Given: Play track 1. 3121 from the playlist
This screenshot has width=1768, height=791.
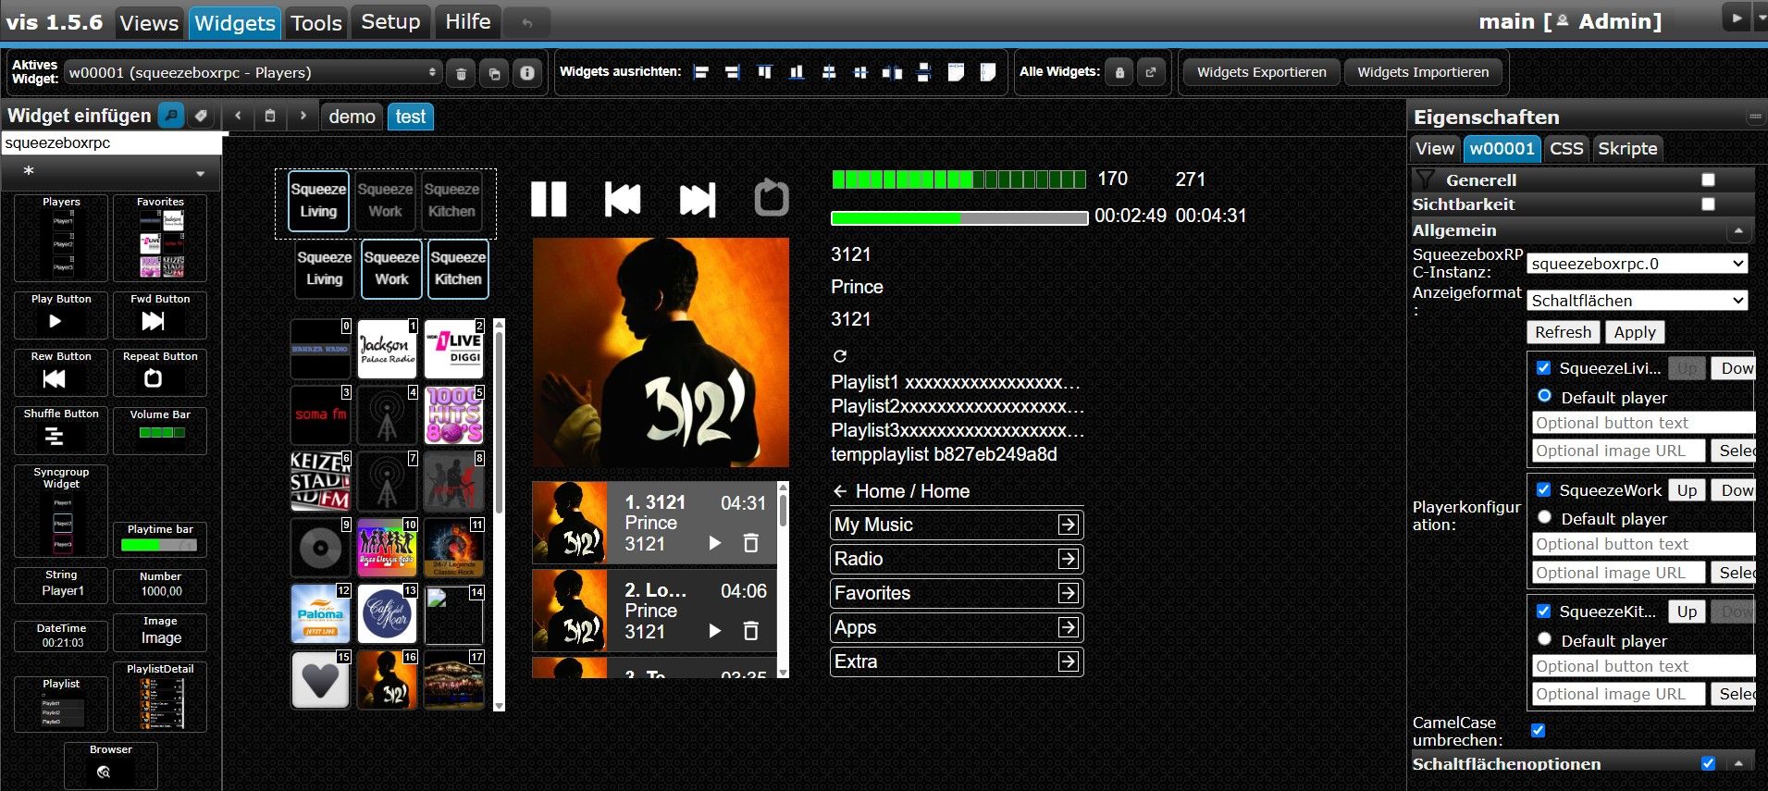Looking at the screenshot, I should pos(714,543).
